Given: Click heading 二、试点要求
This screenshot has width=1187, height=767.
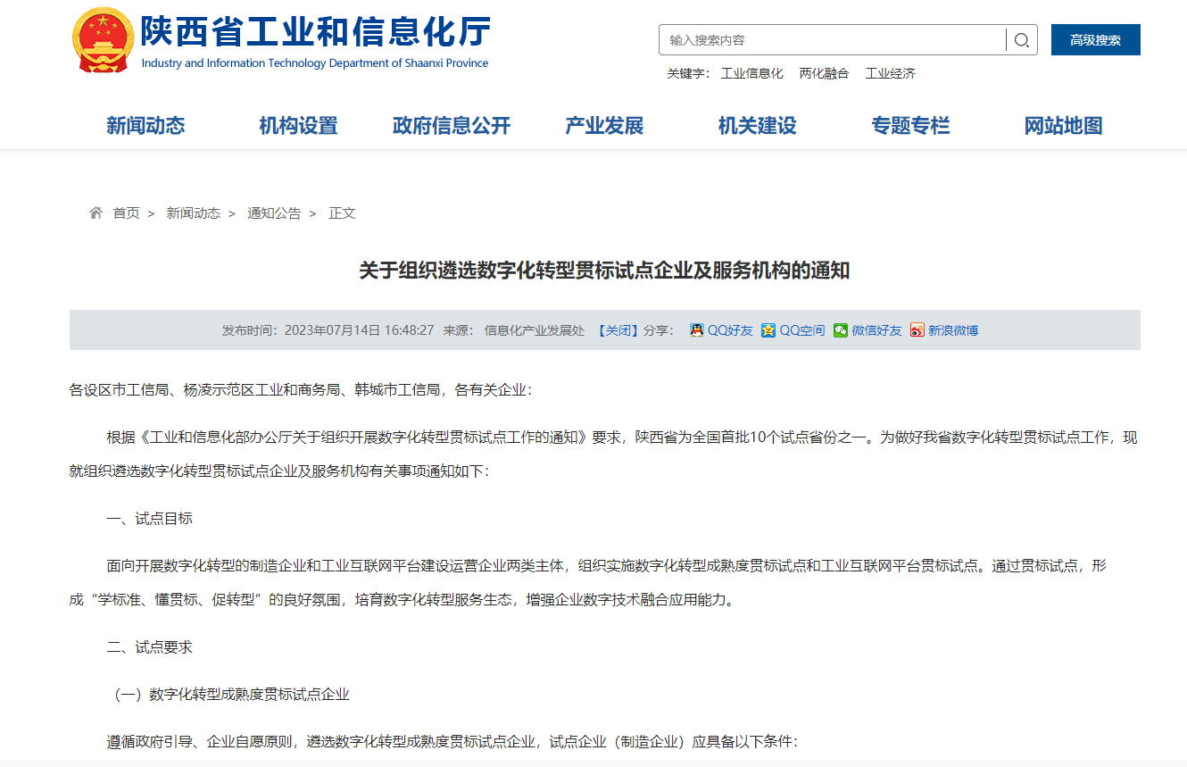Looking at the screenshot, I should (x=150, y=647).
